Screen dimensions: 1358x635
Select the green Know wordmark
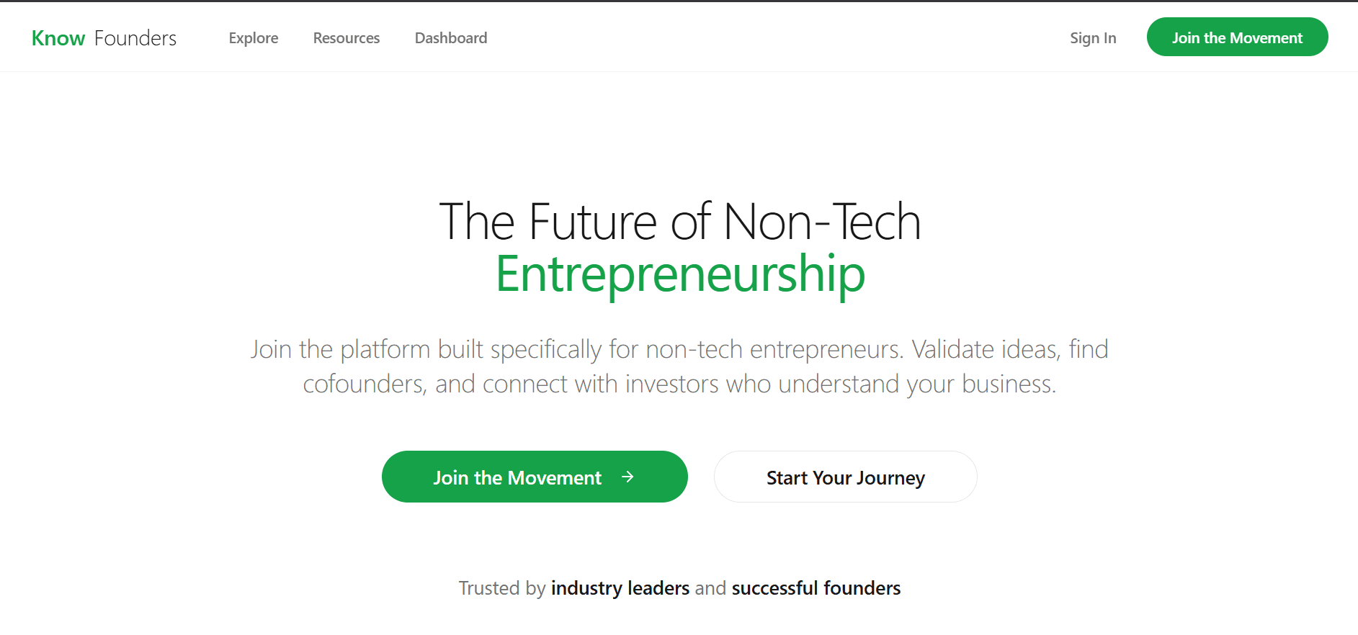pyautogui.click(x=58, y=37)
